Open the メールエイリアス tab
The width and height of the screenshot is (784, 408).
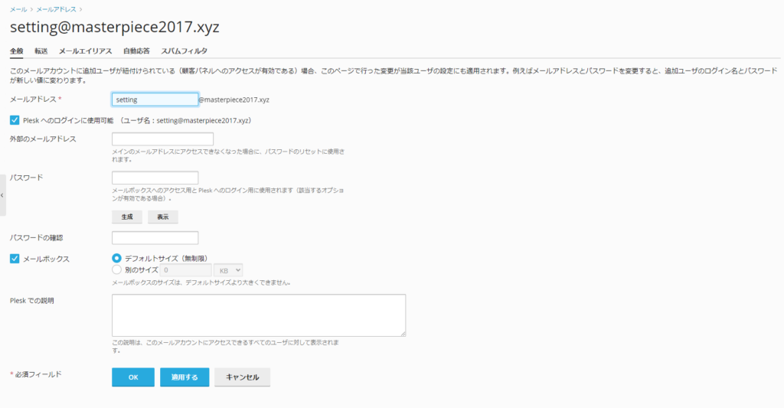(85, 51)
